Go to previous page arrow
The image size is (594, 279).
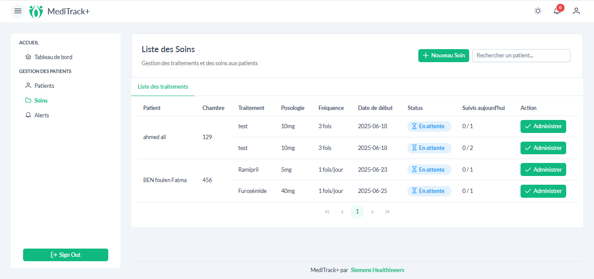(x=342, y=212)
